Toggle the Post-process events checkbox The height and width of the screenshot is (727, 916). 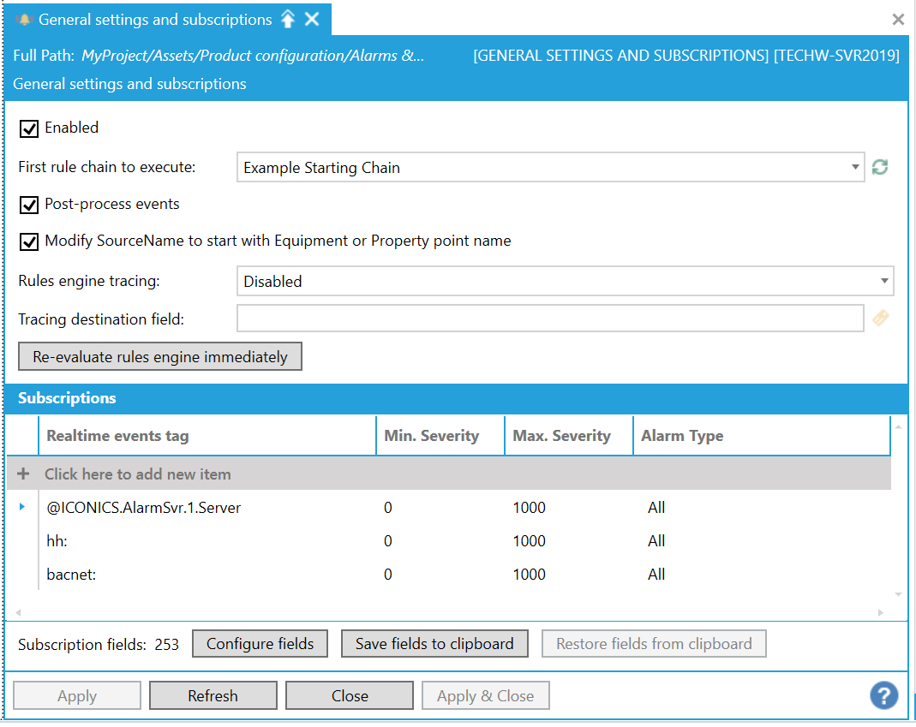[29, 205]
